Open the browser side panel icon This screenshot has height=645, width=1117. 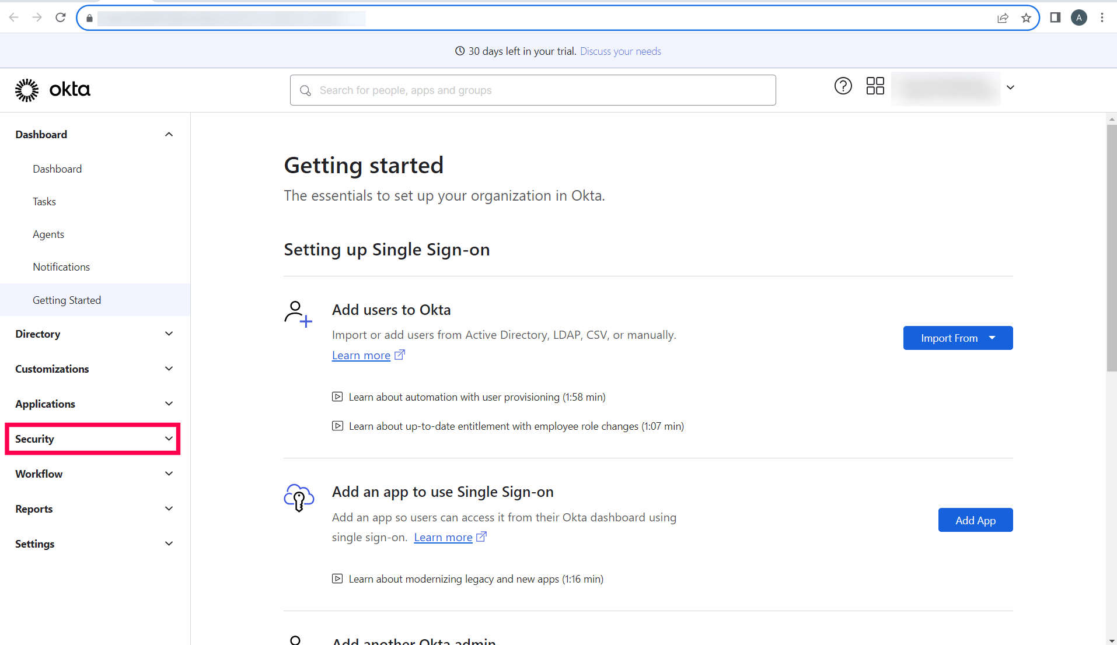coord(1055,17)
